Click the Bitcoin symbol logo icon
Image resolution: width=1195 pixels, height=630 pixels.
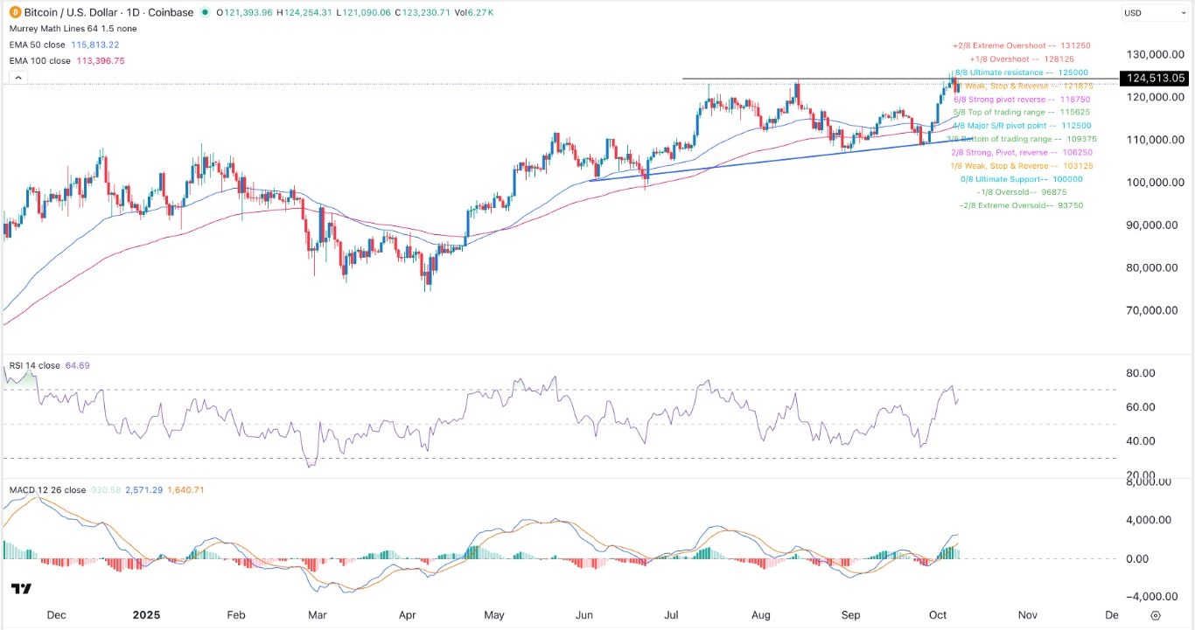(x=13, y=13)
